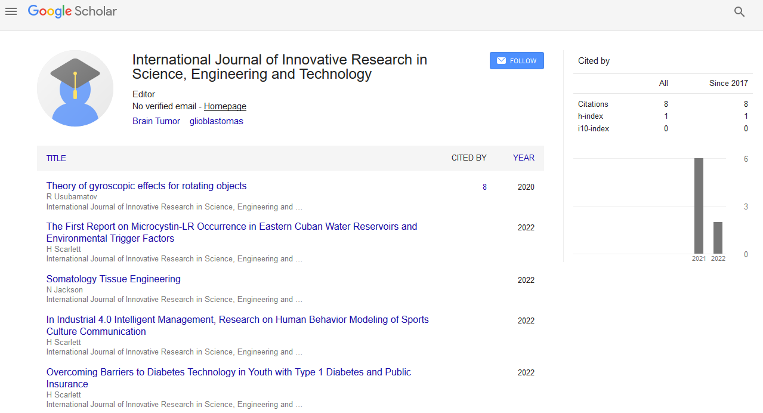
Task: Select the Brain Tumor interest tag
Action: point(156,121)
